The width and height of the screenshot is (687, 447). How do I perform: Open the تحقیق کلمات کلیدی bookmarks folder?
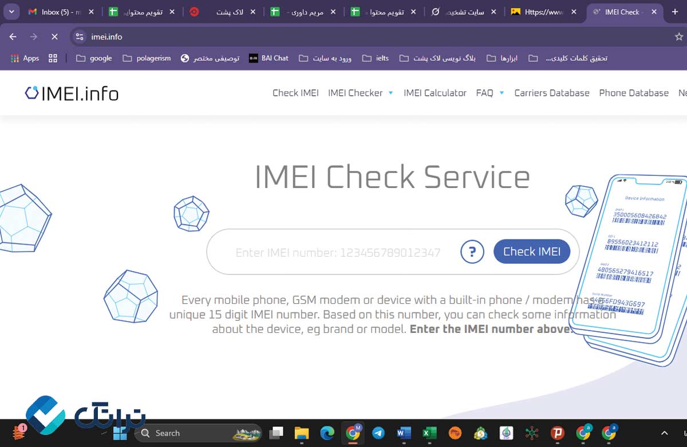(x=568, y=58)
